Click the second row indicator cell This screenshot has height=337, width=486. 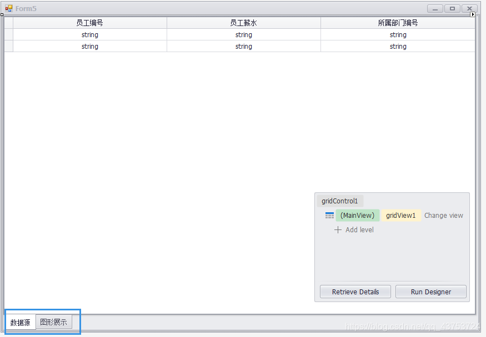pyautogui.click(x=9, y=47)
